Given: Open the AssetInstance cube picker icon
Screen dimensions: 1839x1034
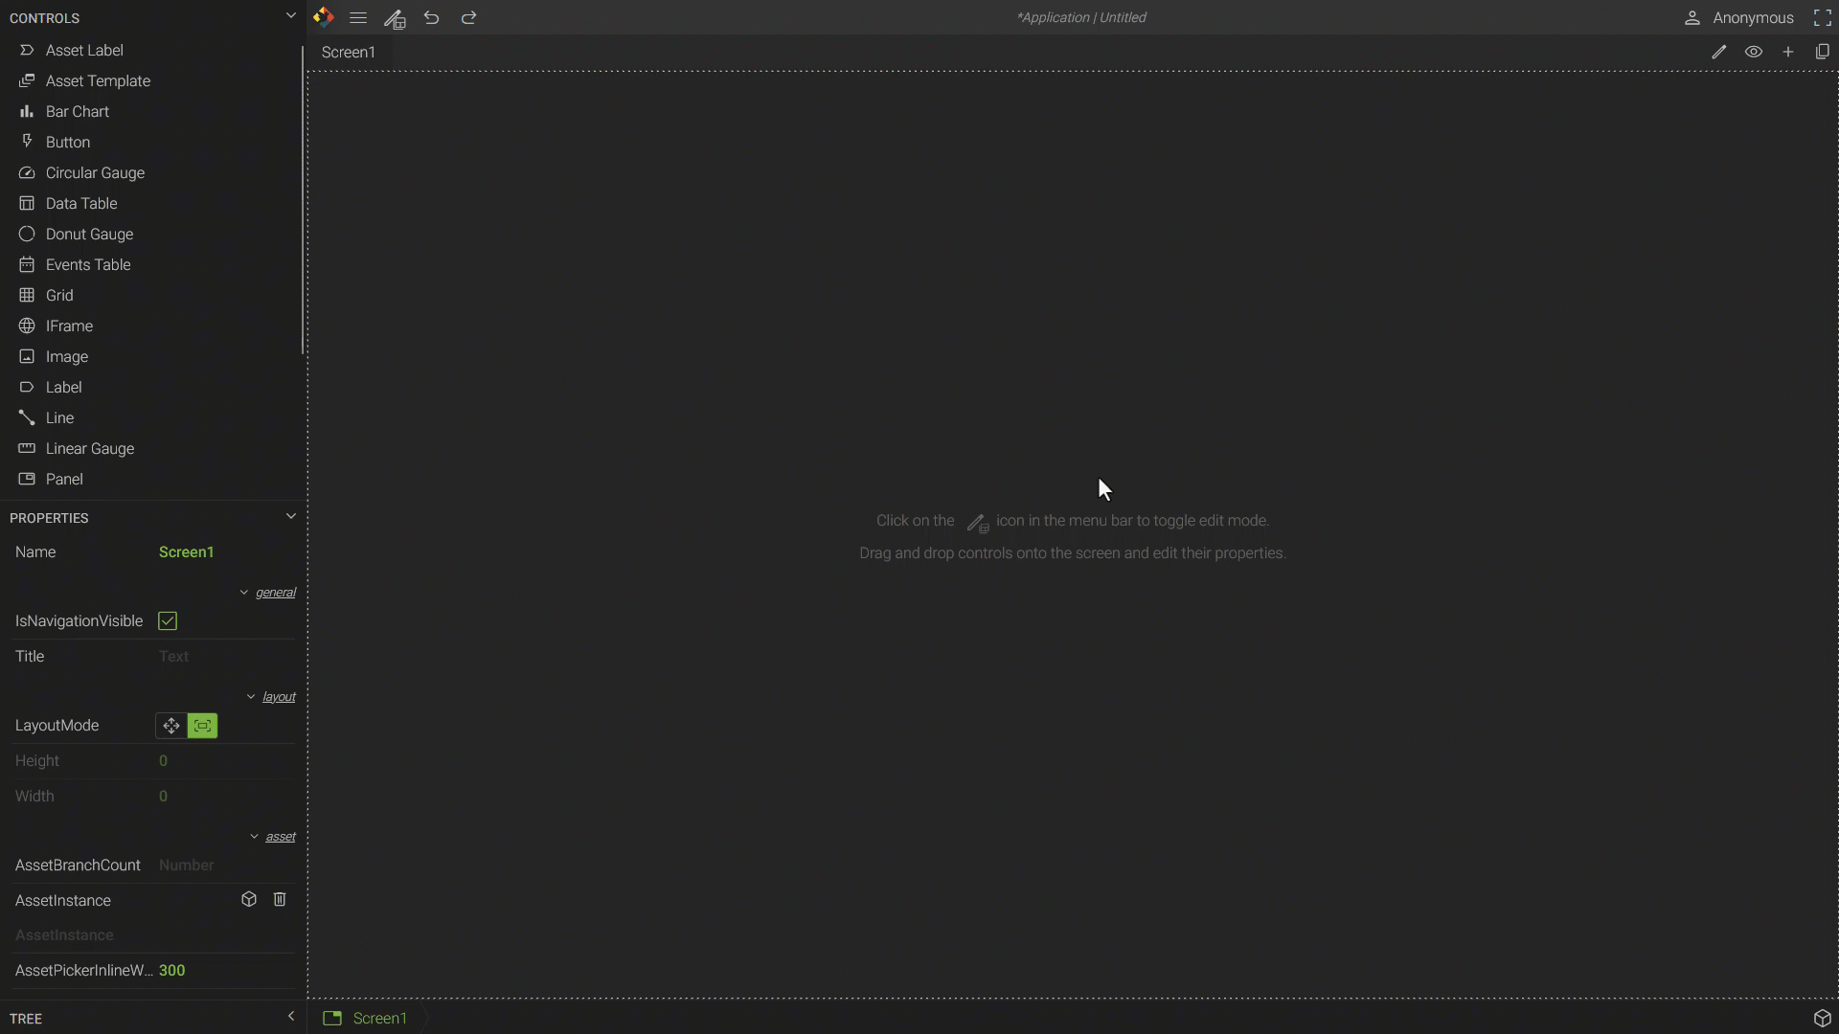Looking at the screenshot, I should (x=249, y=900).
